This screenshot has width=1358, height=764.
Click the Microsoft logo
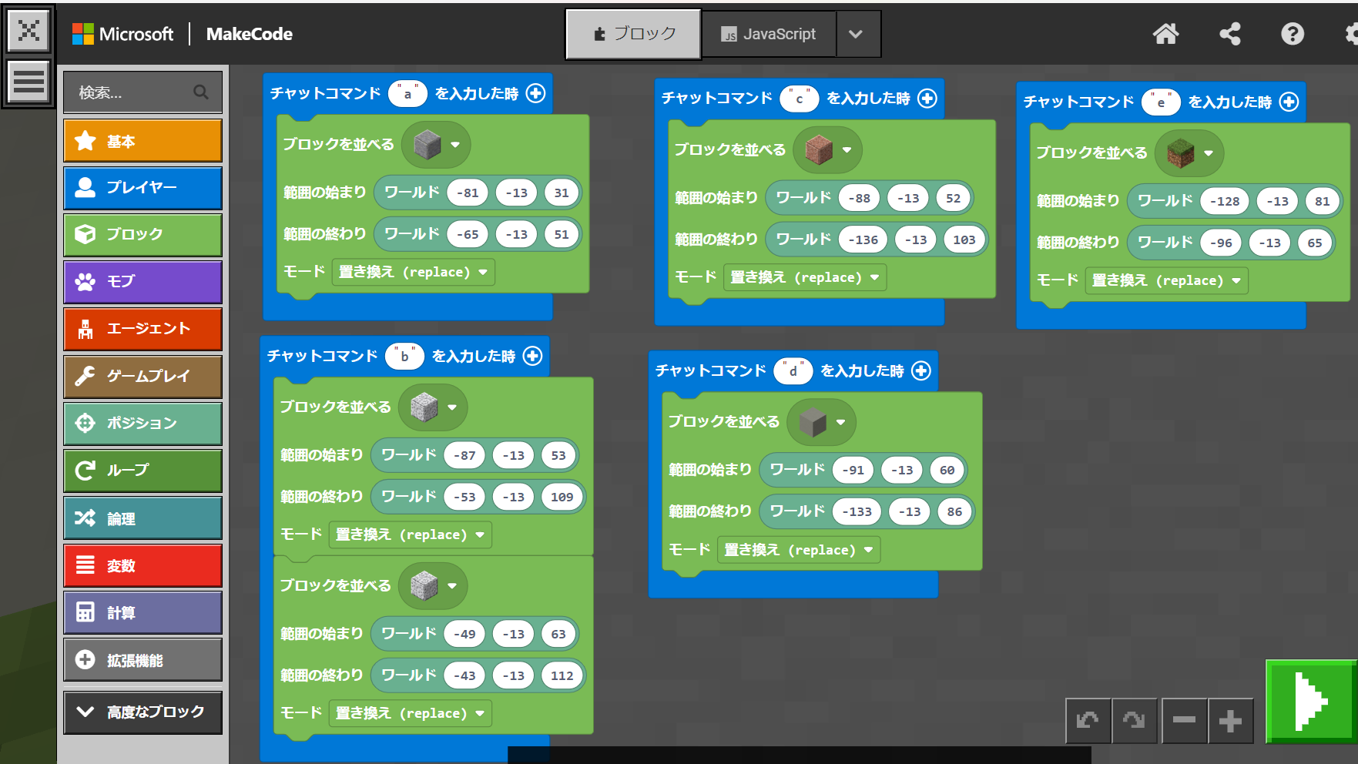[x=122, y=34]
